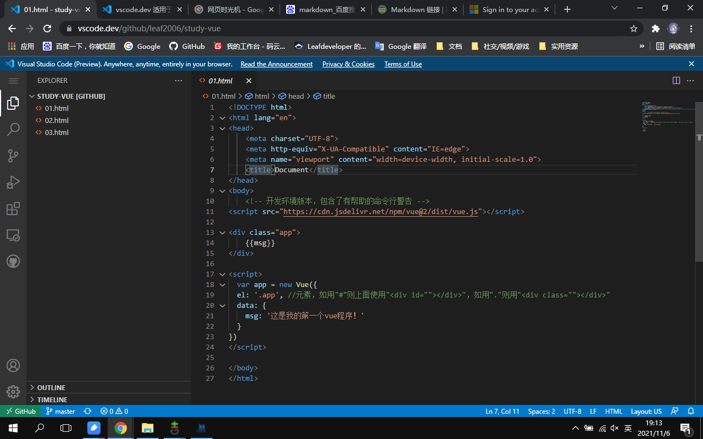This screenshot has height=439, width=703.
Task: Click the Read the Announcement link
Action: 276,64
